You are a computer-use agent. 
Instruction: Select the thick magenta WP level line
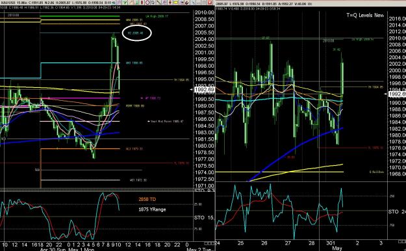[x=81, y=98]
